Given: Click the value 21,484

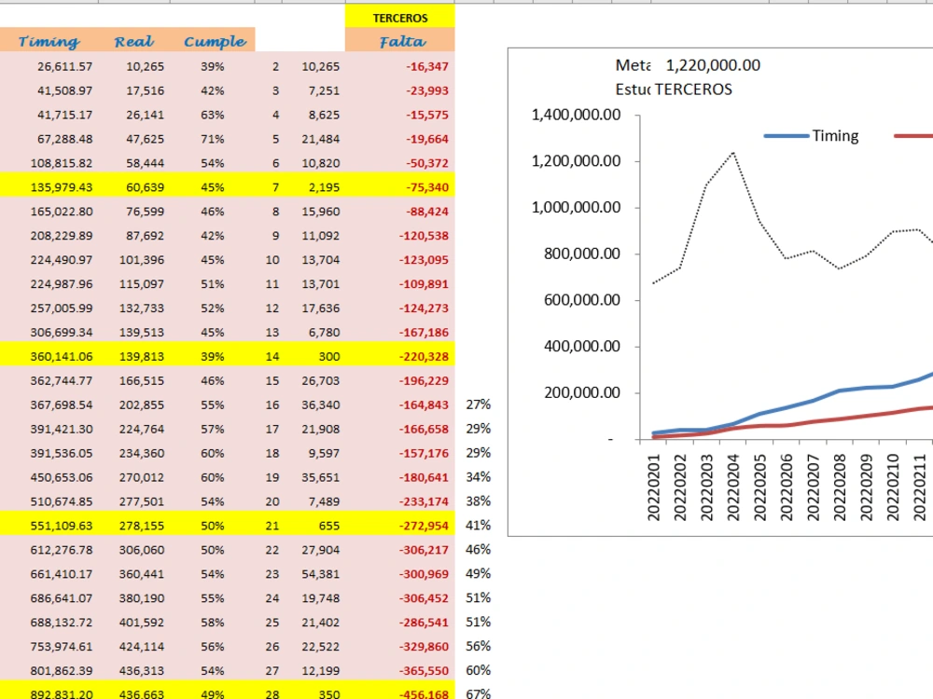Looking at the screenshot, I should (x=321, y=139).
